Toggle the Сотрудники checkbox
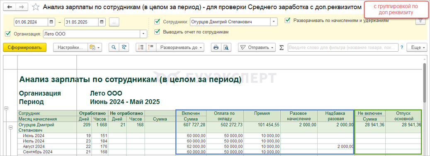This screenshot has width=430, height=156. pyautogui.click(x=157, y=22)
